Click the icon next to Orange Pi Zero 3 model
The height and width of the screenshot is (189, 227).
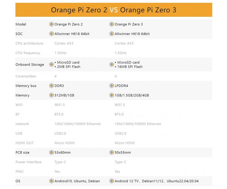point(112,24)
